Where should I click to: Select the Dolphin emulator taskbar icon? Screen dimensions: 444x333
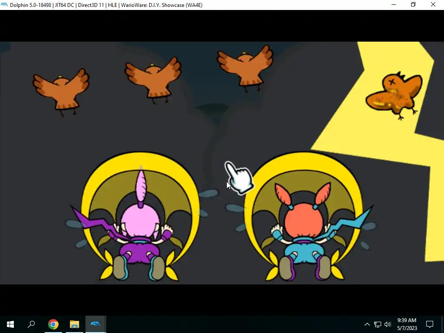(96, 324)
